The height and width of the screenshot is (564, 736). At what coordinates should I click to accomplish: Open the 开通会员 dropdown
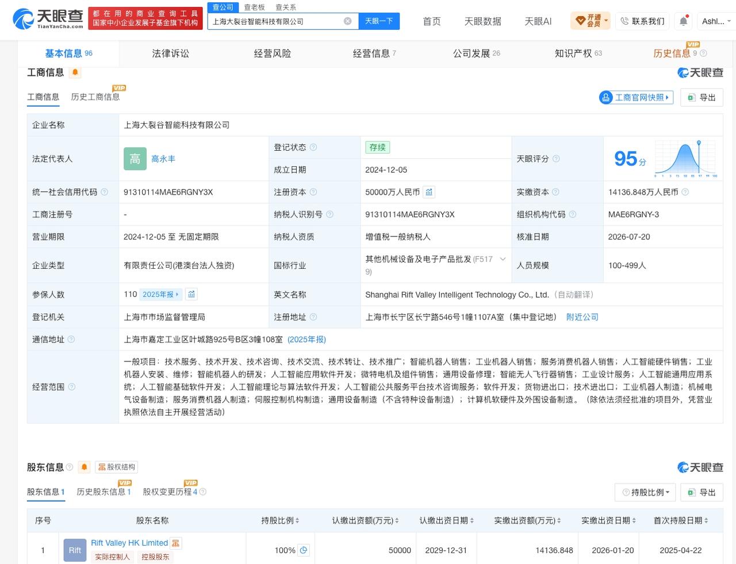pyautogui.click(x=591, y=21)
